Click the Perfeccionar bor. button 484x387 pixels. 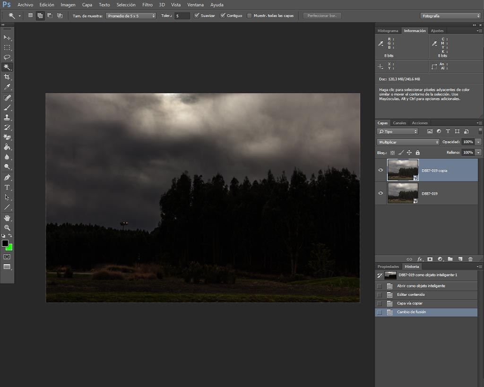322,16
